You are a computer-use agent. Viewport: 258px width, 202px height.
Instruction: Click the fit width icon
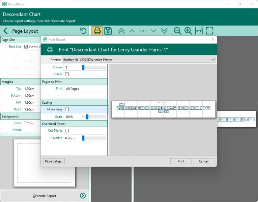tap(199, 31)
